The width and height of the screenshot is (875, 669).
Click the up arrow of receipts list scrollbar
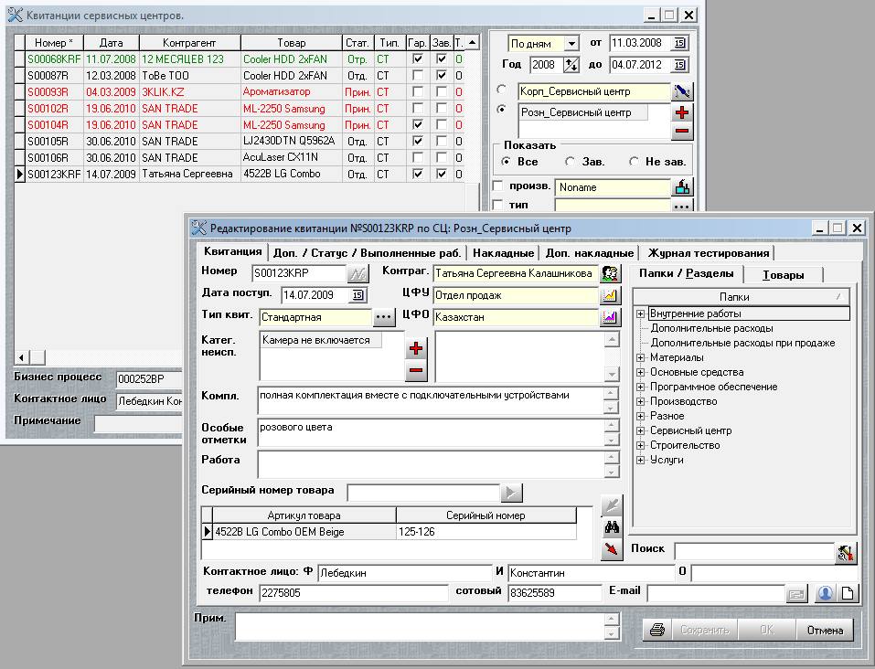pyautogui.click(x=472, y=42)
